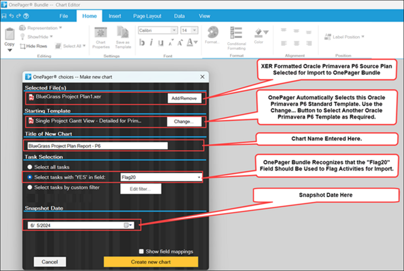
Task: Select the all tasks radio option
Action: pos(30,167)
